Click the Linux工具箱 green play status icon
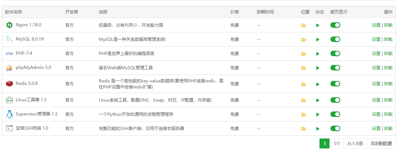 click(318, 100)
